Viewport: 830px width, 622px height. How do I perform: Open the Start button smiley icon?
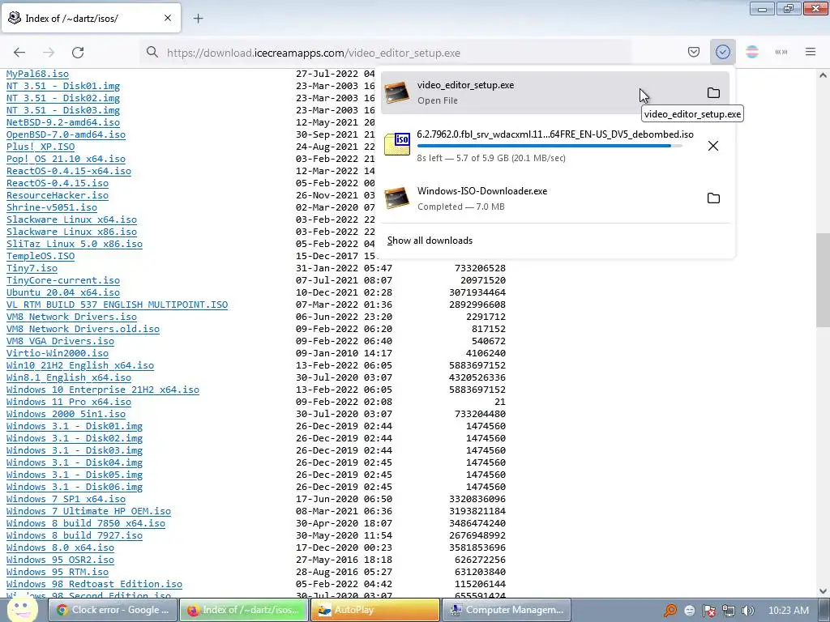[22, 609]
